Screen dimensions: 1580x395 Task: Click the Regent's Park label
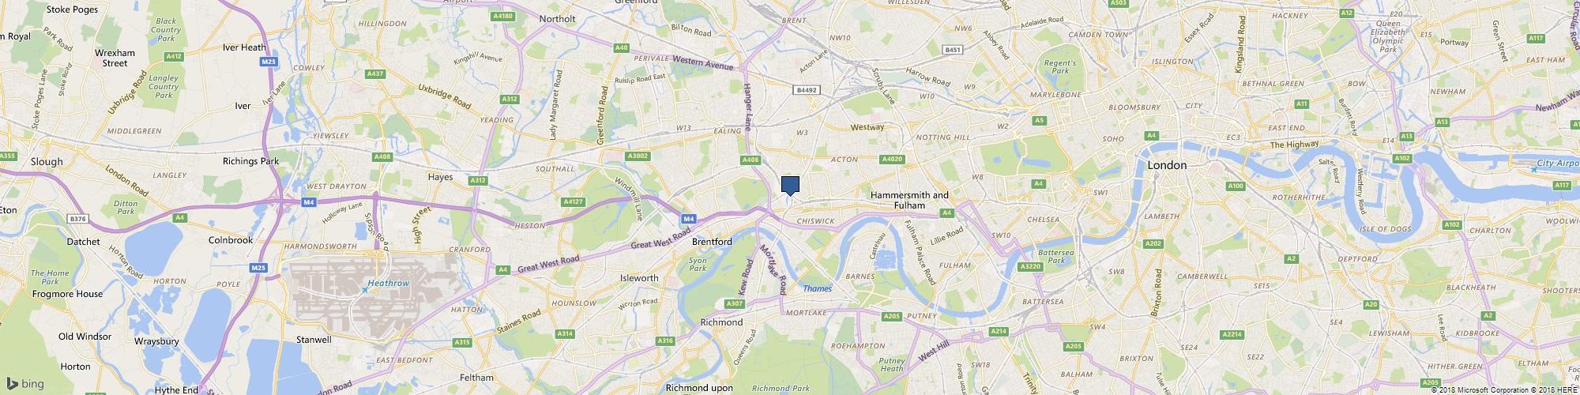click(x=1060, y=67)
